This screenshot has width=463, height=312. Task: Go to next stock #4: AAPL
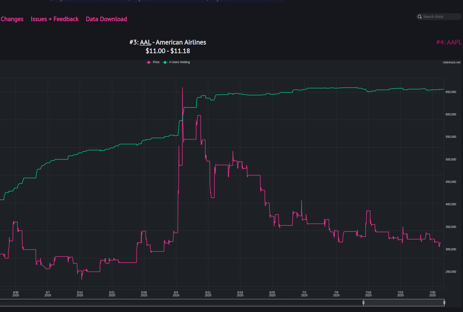pyautogui.click(x=449, y=42)
